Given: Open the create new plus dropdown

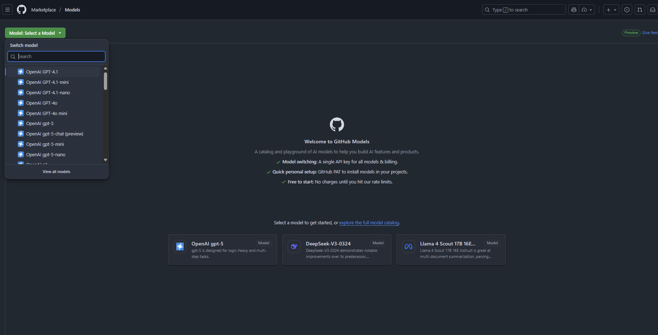Looking at the screenshot, I should 611,10.
